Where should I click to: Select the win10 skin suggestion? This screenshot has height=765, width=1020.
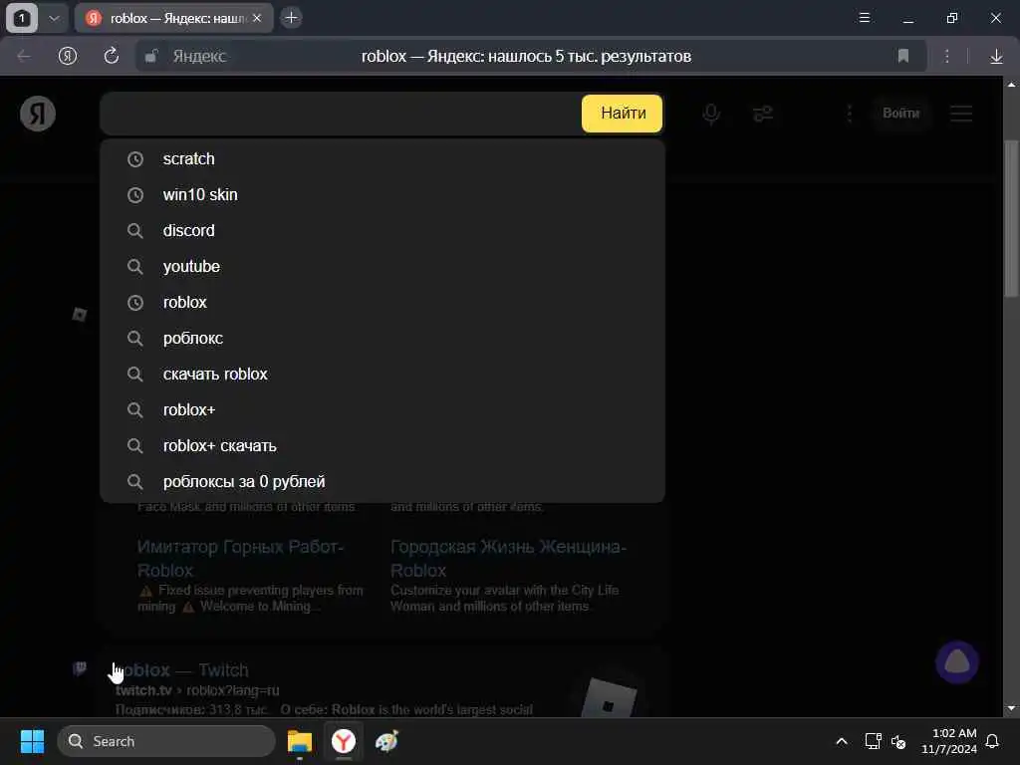[382, 194]
